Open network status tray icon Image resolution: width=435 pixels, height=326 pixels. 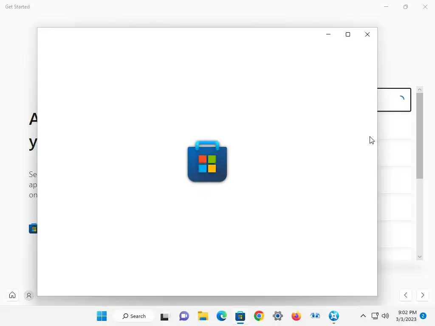point(375,316)
